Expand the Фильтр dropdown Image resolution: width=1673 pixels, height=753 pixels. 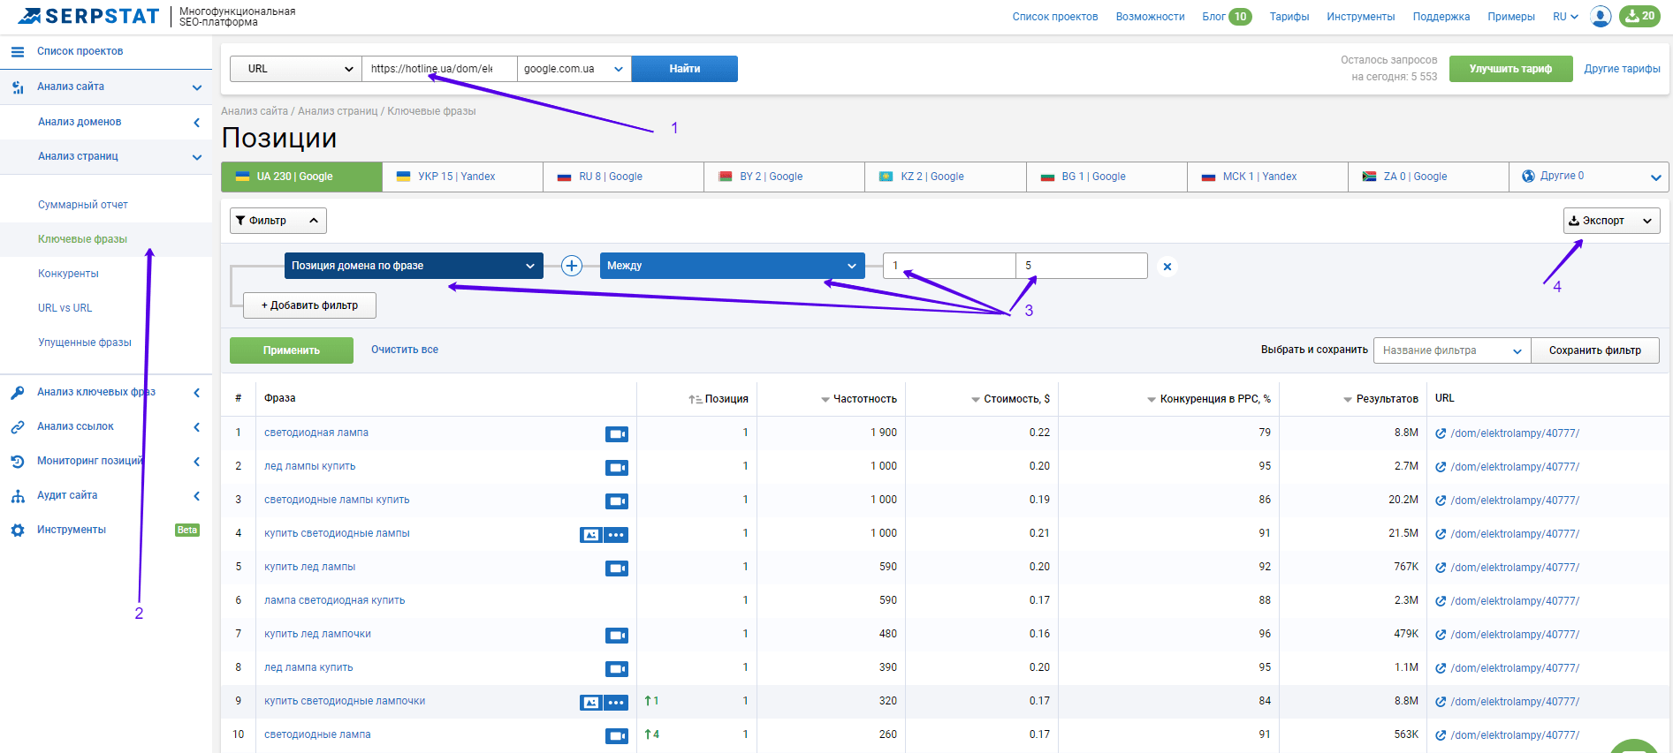[278, 221]
